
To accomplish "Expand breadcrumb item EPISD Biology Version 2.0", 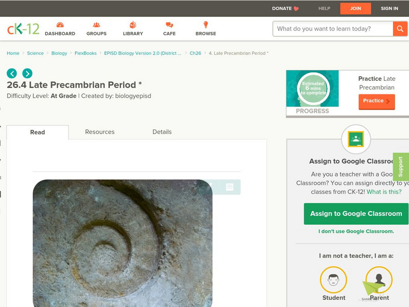I will point(141,53).
